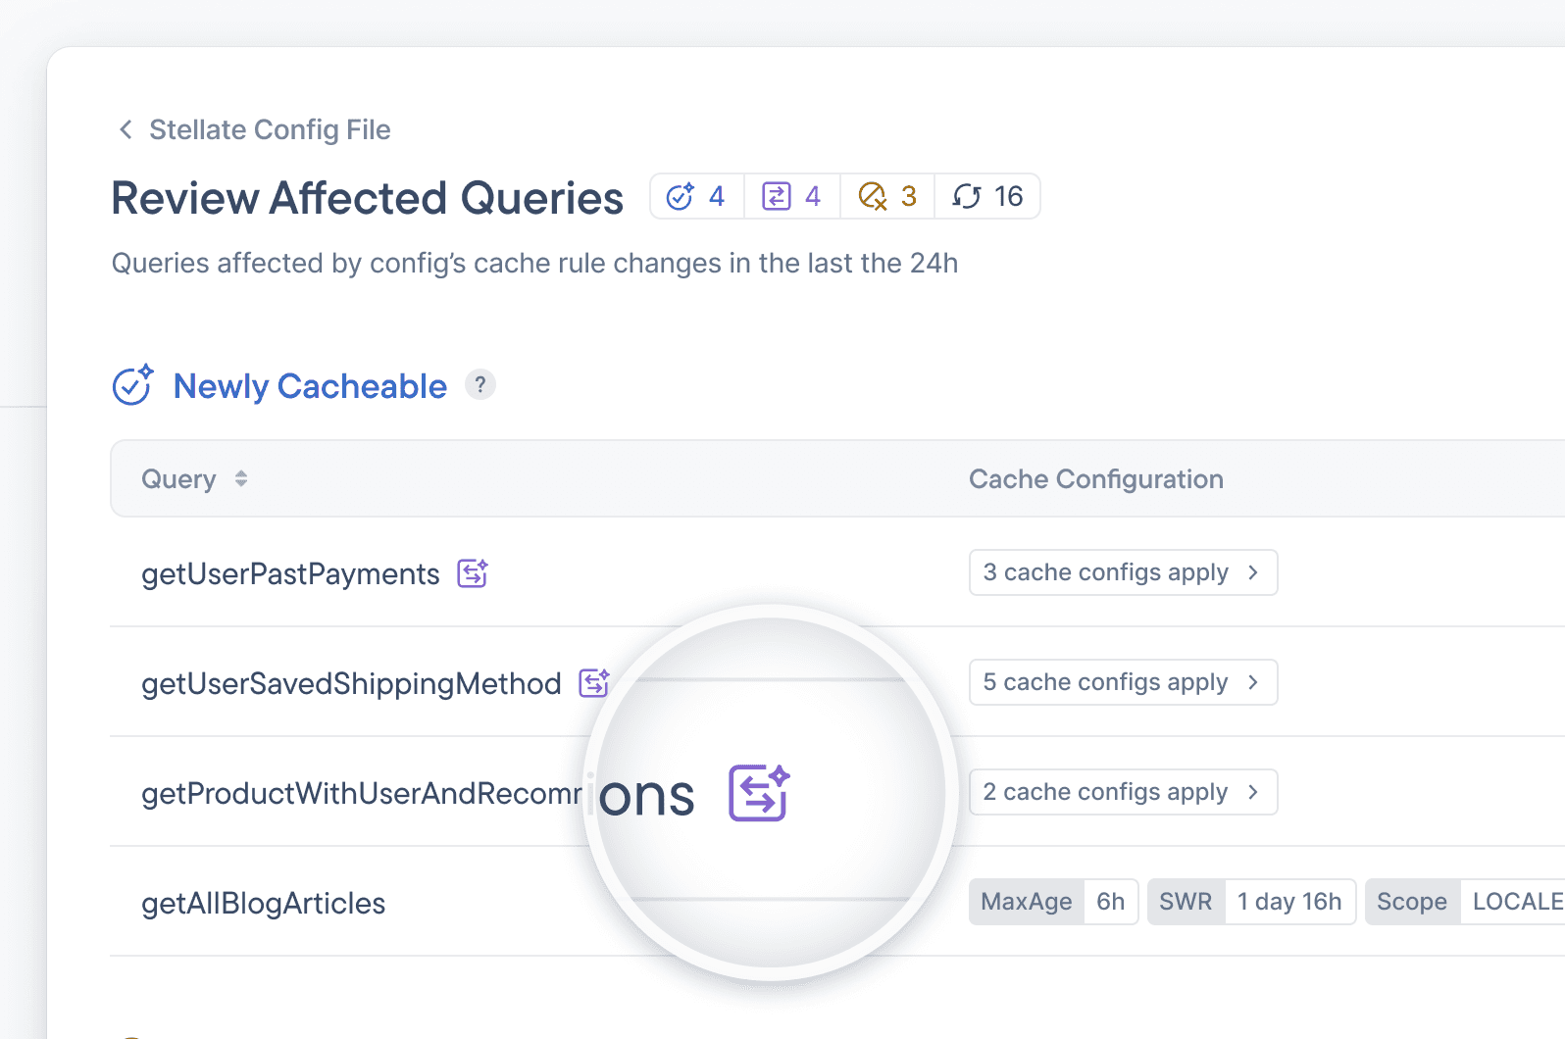Click the magnified icon beside getProductWithUserAndRecommendations

pyautogui.click(x=759, y=793)
